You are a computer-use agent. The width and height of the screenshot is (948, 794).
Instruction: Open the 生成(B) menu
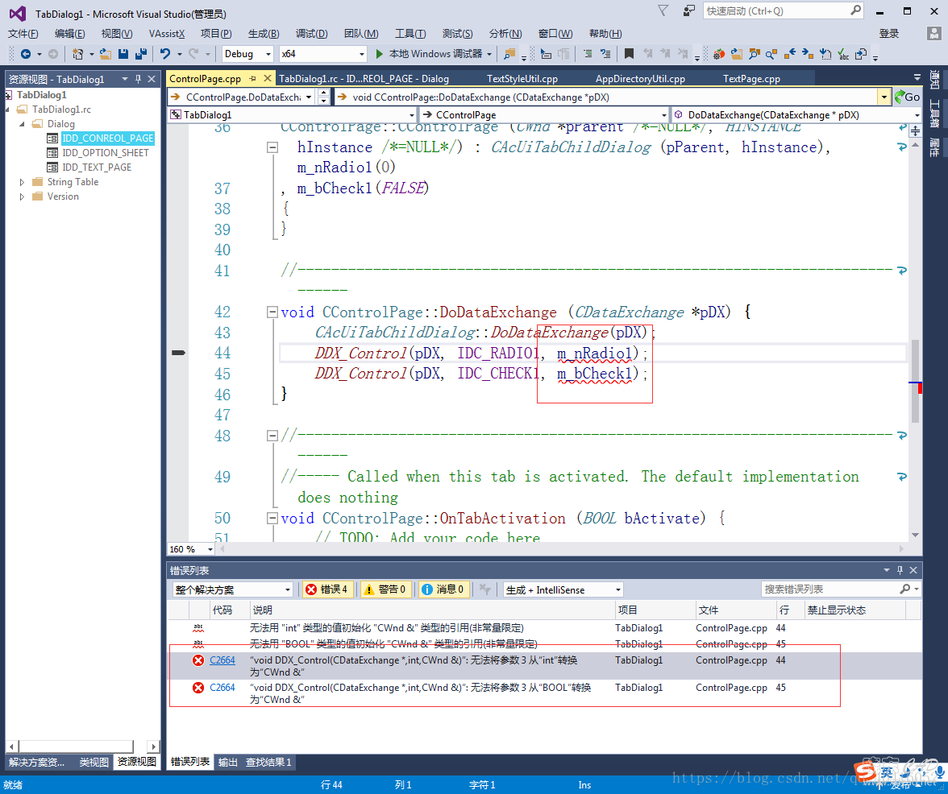[264, 33]
